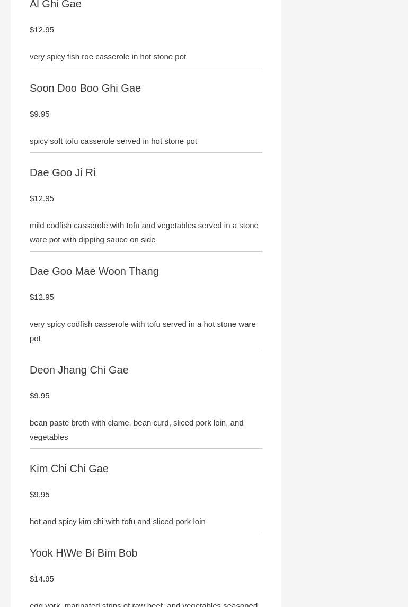
Task: Click the Al Ghi Gae title
Action: click(56, 5)
